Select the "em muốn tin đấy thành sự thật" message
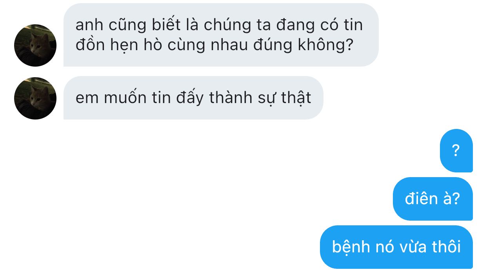This screenshot has height=270, width=487. (x=193, y=98)
